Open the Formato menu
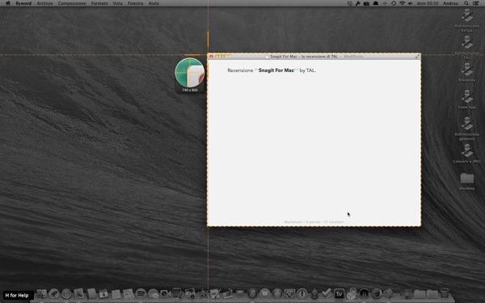 pos(99,3)
